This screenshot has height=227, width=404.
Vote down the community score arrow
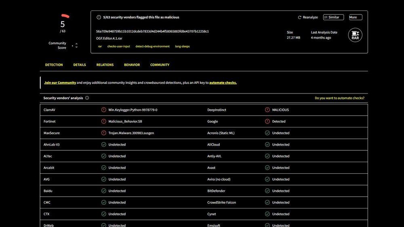76,47
